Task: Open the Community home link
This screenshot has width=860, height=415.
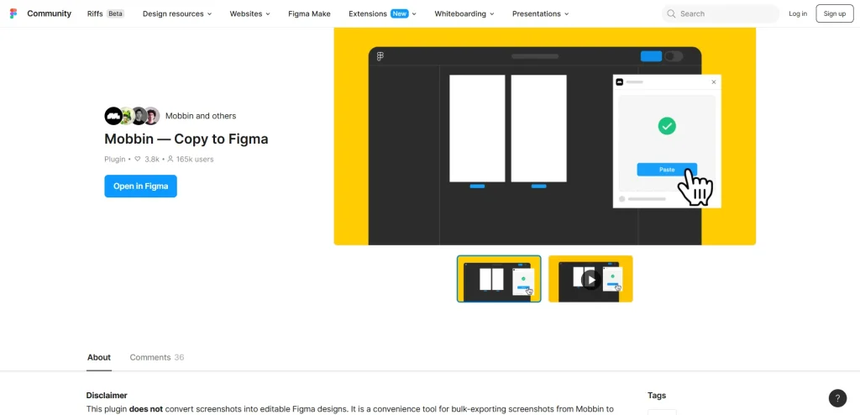Action: [x=49, y=13]
